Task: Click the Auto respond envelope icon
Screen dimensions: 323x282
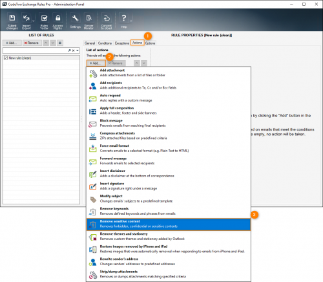Action: click(x=93, y=99)
